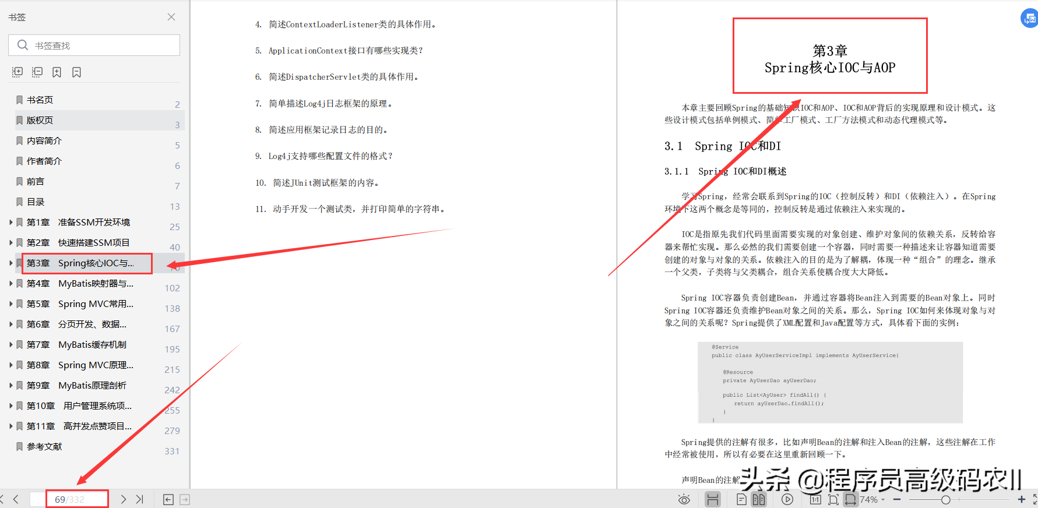
Task: Click the add bookmark icon
Action: 57,72
